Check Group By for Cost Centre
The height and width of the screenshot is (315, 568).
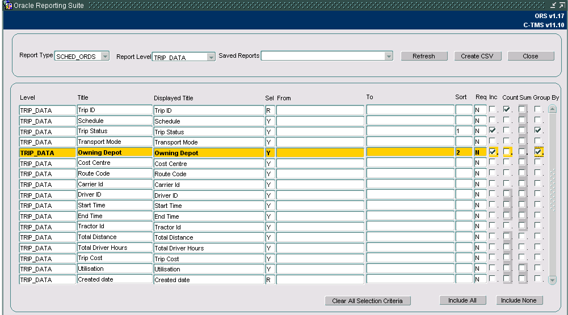(x=537, y=162)
